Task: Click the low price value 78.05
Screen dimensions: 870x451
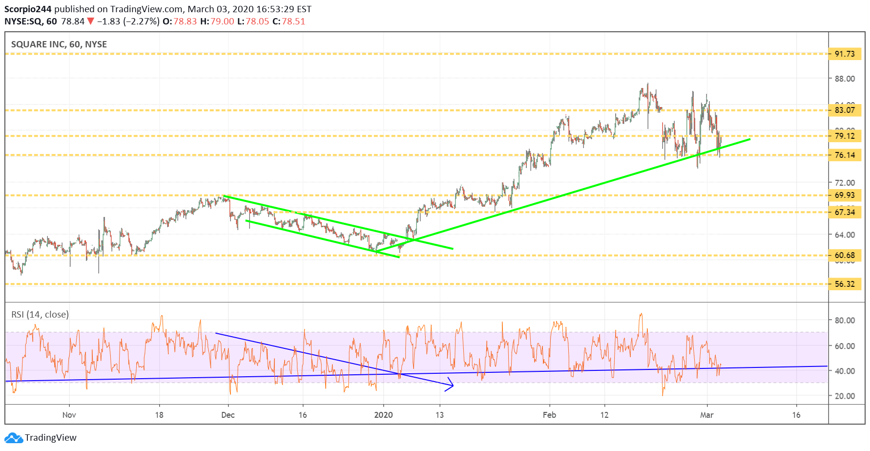Action: click(x=257, y=21)
